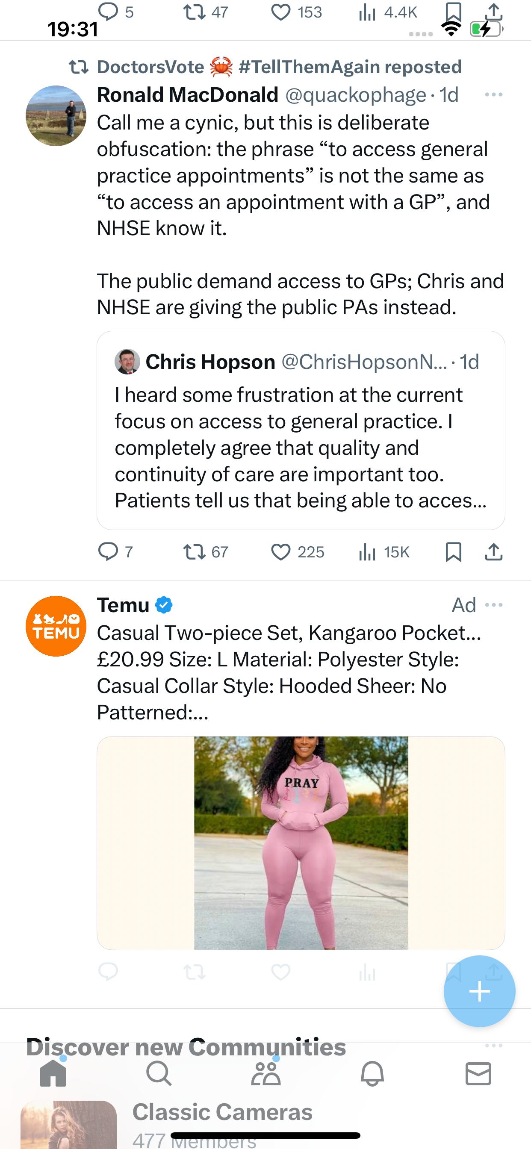Tap the compose new post button
This screenshot has height=1149, width=531.
point(479,991)
